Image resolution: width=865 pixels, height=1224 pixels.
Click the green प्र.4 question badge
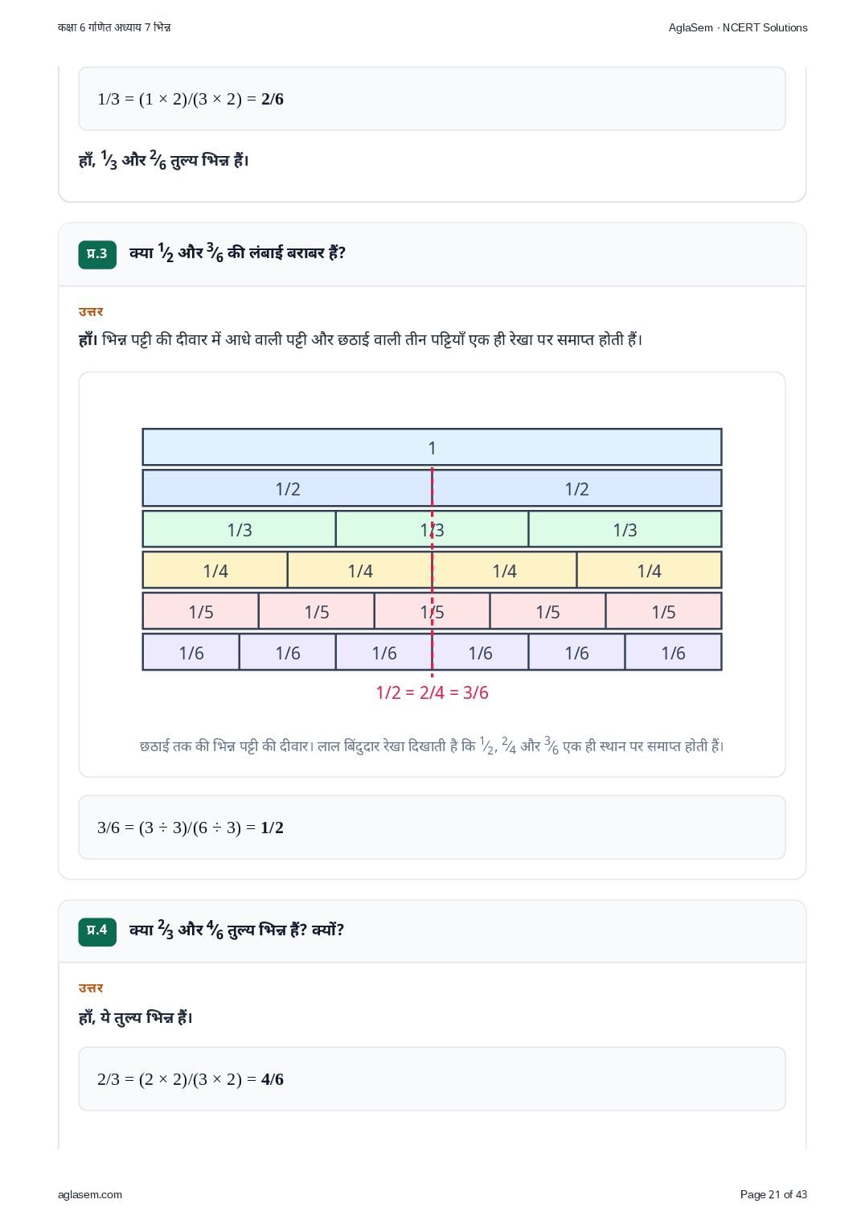pos(97,930)
